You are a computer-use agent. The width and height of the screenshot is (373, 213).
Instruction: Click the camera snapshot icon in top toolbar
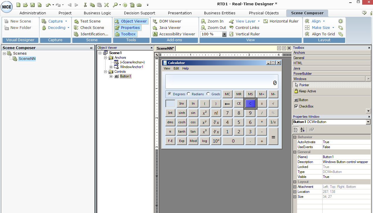pos(139,5)
